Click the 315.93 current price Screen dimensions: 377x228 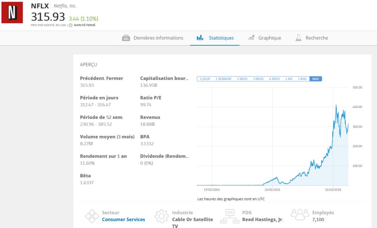coord(48,17)
